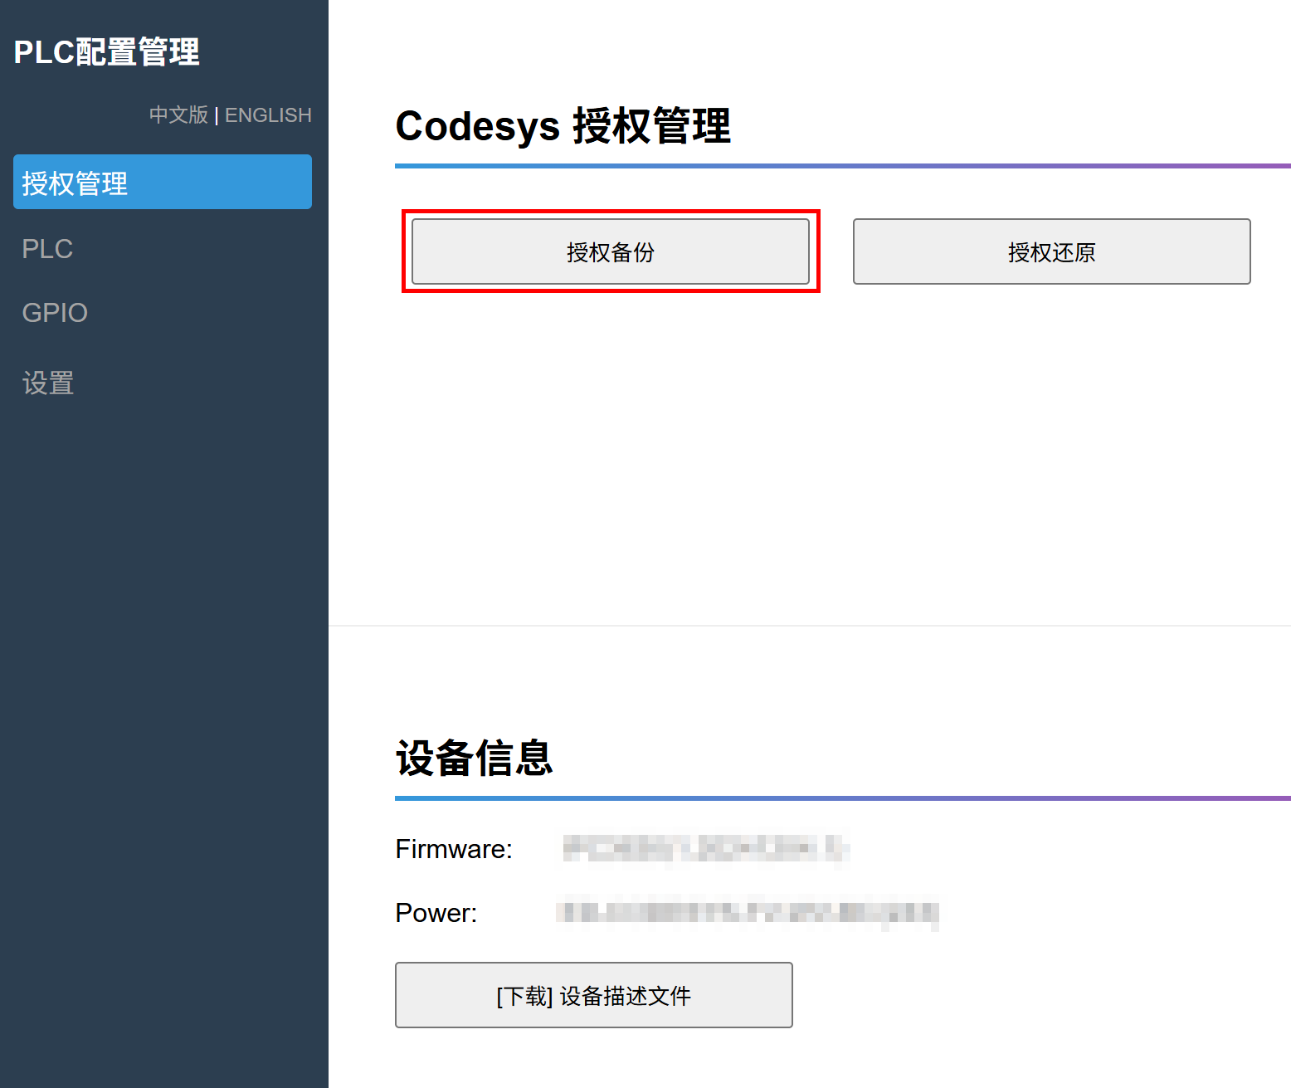The height and width of the screenshot is (1088, 1291).
Task: Download the 设备描述文件 file
Action: tap(593, 995)
